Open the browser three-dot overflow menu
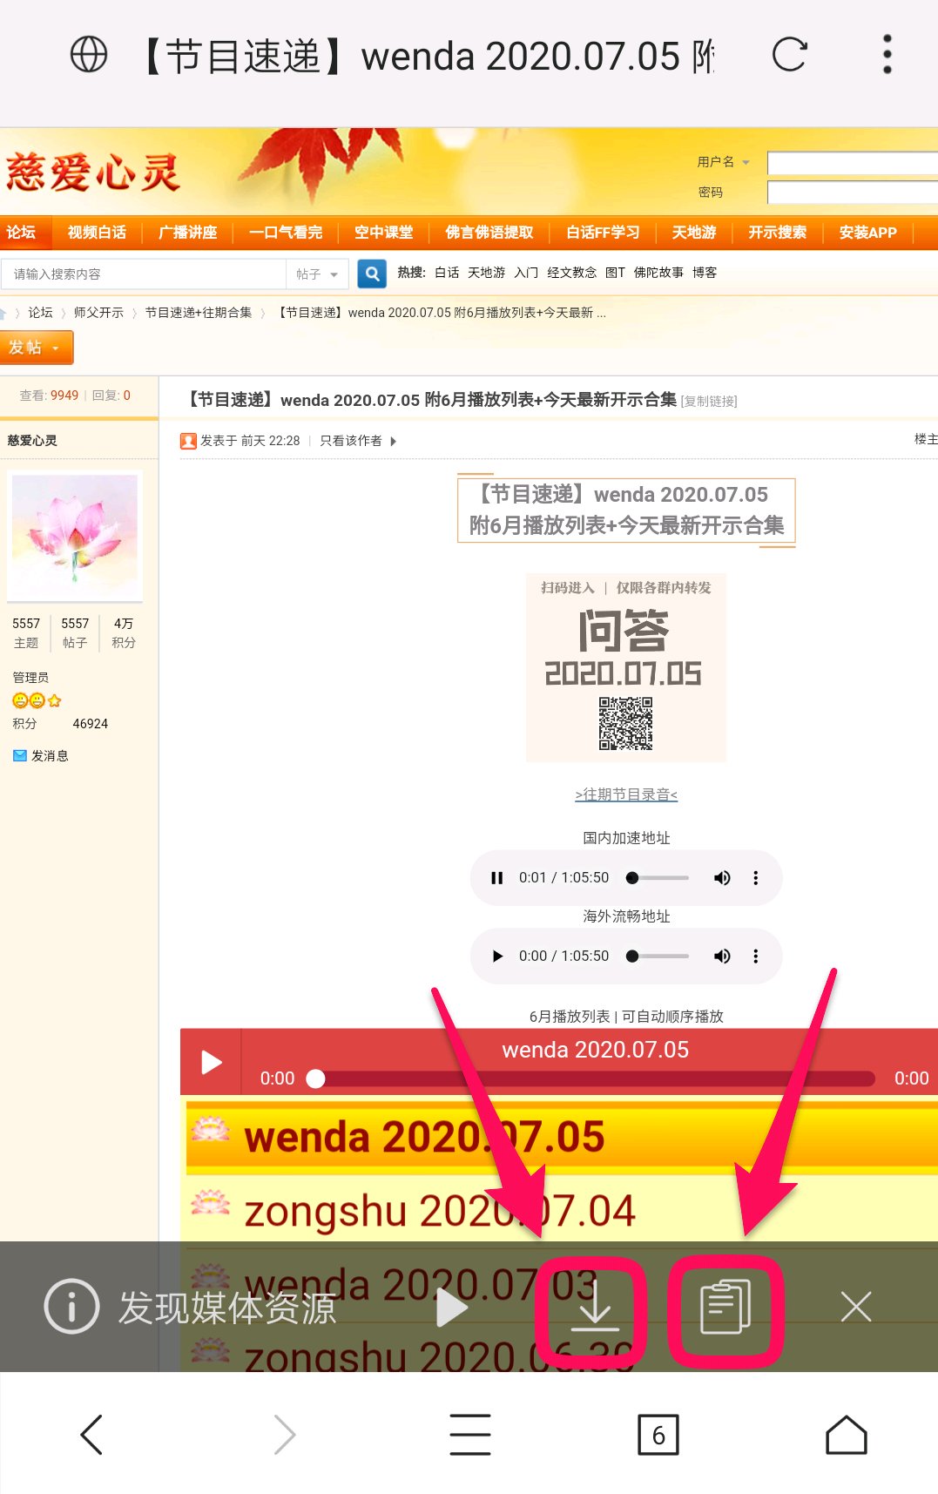This screenshot has height=1494, width=938. pyautogui.click(x=887, y=55)
